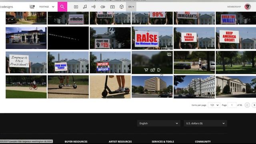256x144 pixels.
Task: Open the FIGHT FOR $15 sign clip
Action: click(x=110, y=38)
